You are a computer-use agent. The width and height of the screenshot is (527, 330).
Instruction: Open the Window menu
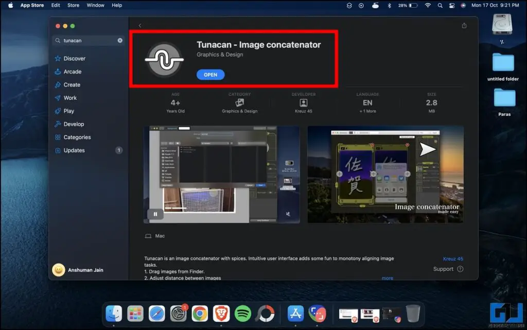[95, 5]
